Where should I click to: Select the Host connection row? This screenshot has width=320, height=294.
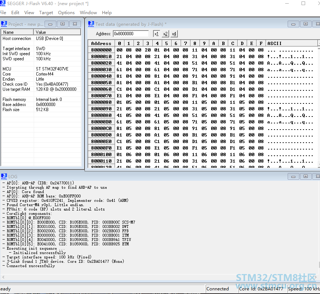coord(41,38)
